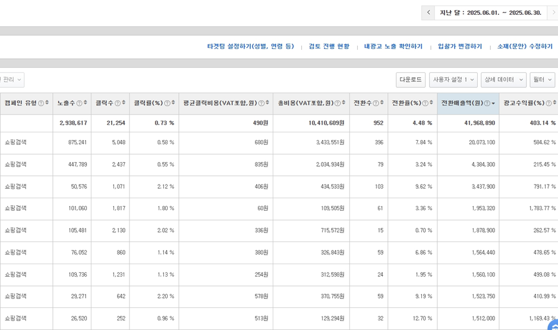Screen dimensions: 558x330
Task: Click the 총비용 column help icon
Action: (x=337, y=103)
